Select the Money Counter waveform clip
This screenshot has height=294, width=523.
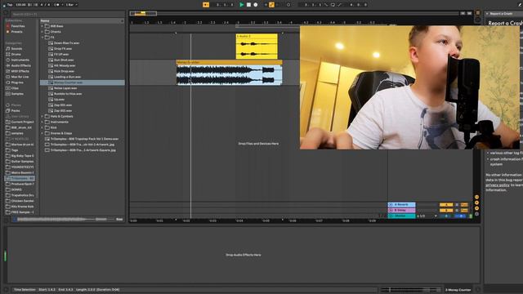[229, 73]
